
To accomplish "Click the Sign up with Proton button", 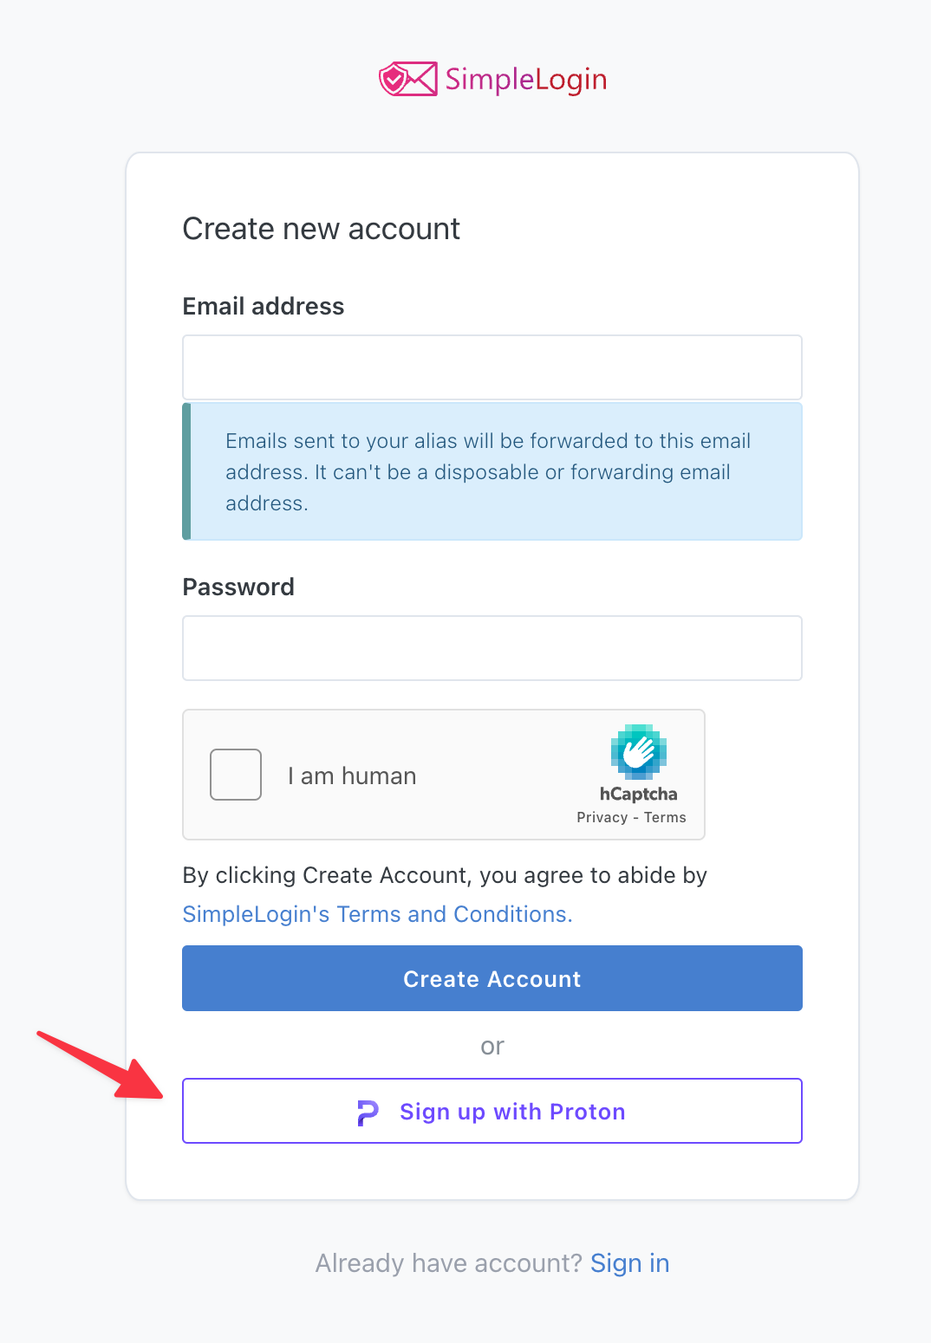I will 492,1111.
